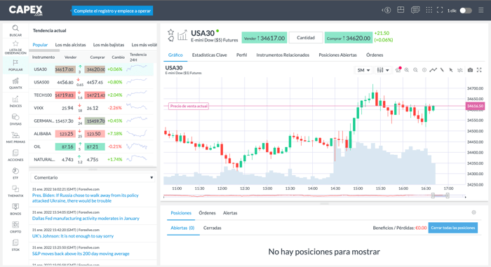Open UK's Johnson news headline link
This screenshot has height=267, width=491.
(x=73, y=236)
